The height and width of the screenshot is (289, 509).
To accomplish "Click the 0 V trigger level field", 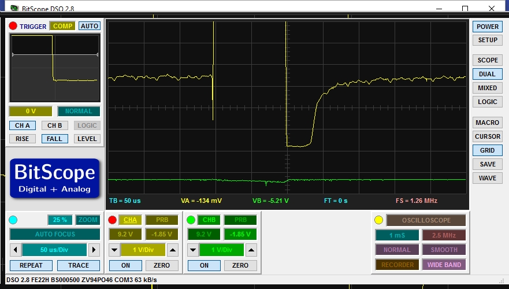I will [31, 111].
